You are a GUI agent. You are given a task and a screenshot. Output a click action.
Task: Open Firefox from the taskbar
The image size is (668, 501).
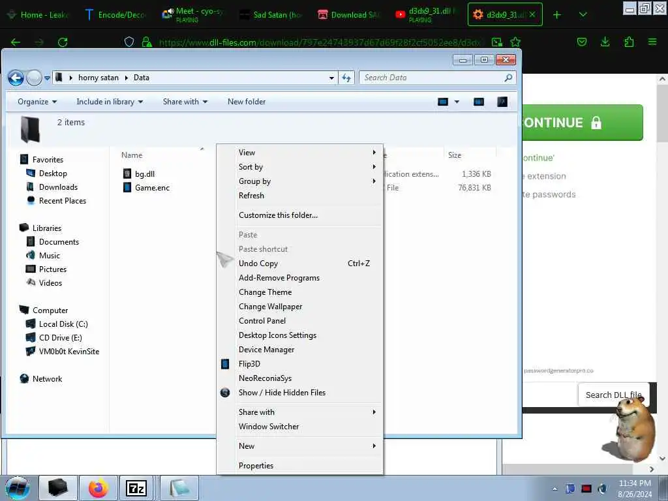click(x=98, y=488)
